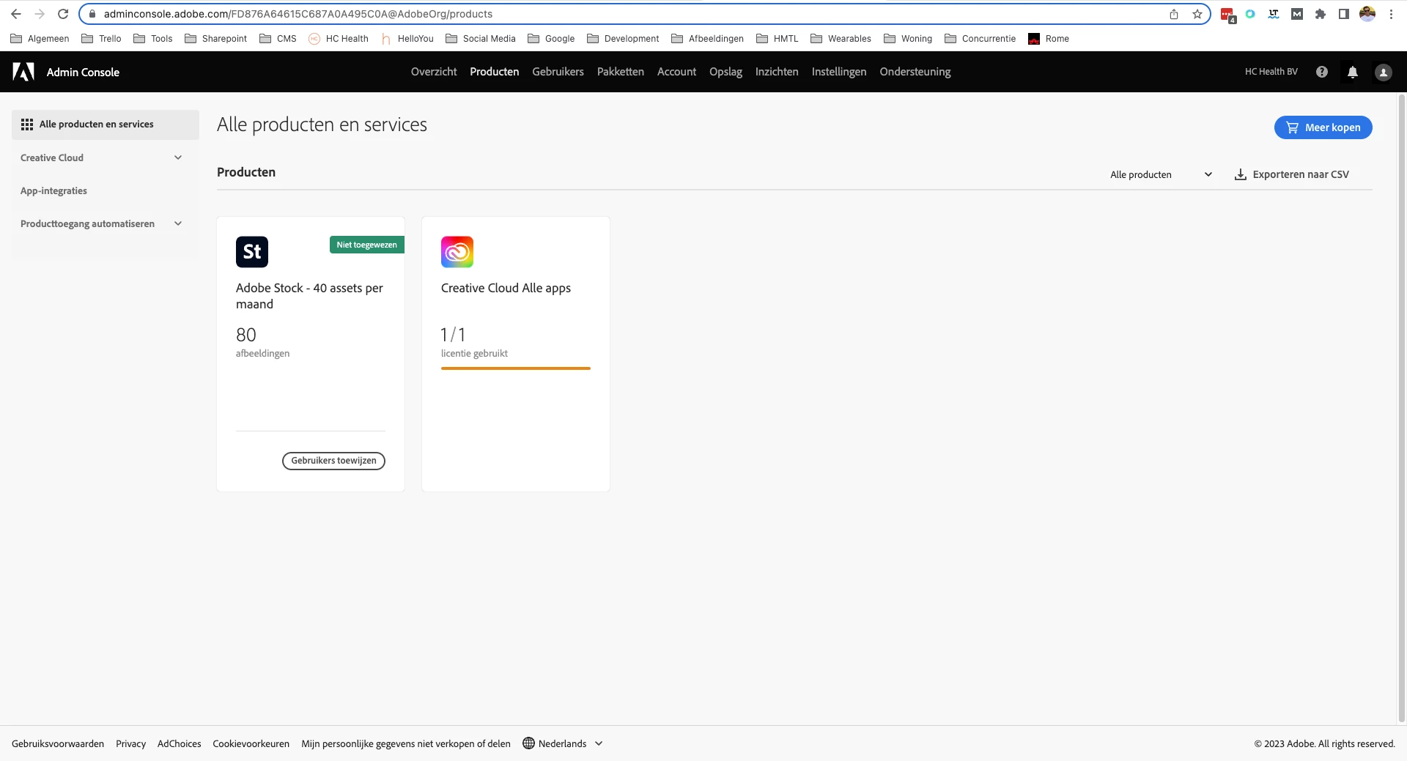
Task: Open browser extensions puzzle icon
Action: 1321,14
